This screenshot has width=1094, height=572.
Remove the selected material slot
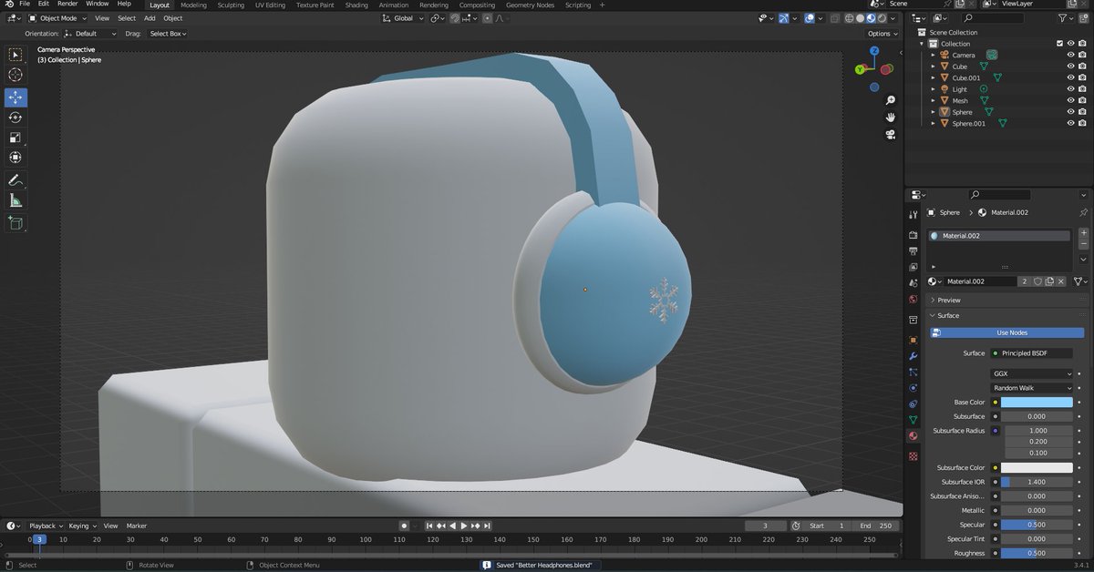tap(1083, 244)
